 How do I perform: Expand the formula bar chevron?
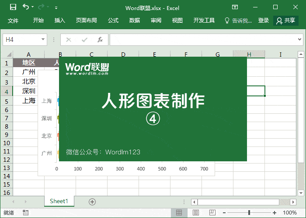pyautogui.click(x=300, y=40)
